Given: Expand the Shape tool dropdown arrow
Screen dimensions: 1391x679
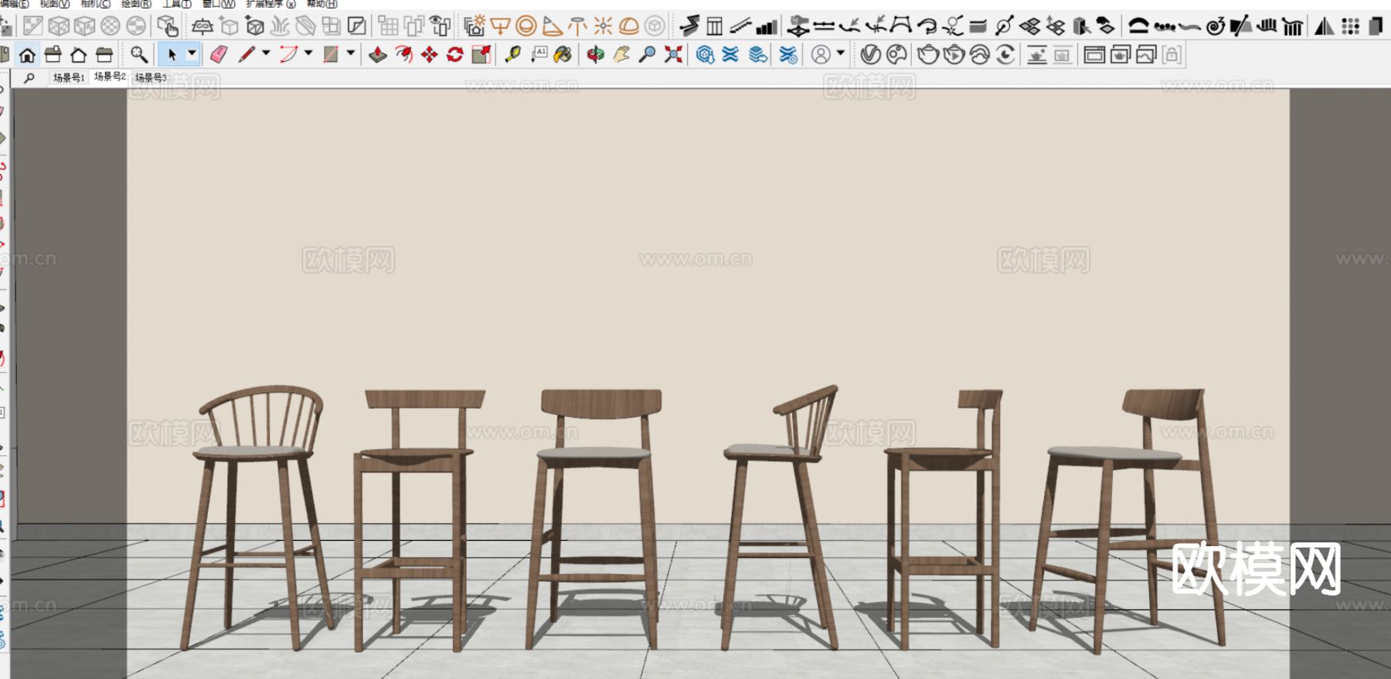Looking at the screenshot, I should click(x=350, y=54).
